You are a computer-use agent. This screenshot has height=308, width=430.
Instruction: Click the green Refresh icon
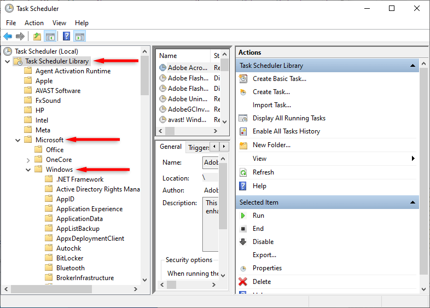click(243, 172)
